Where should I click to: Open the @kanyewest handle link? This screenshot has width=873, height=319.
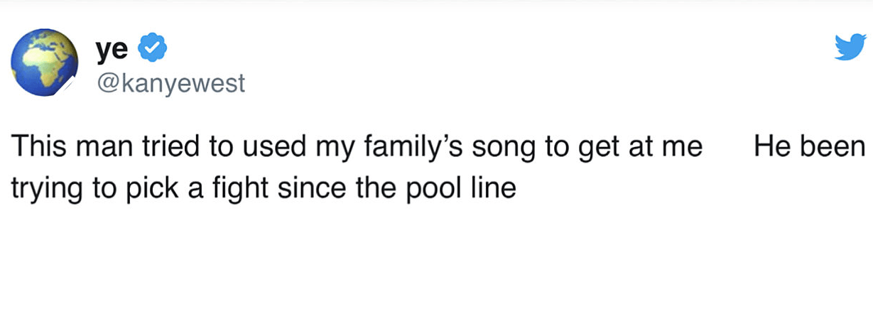[x=170, y=83]
